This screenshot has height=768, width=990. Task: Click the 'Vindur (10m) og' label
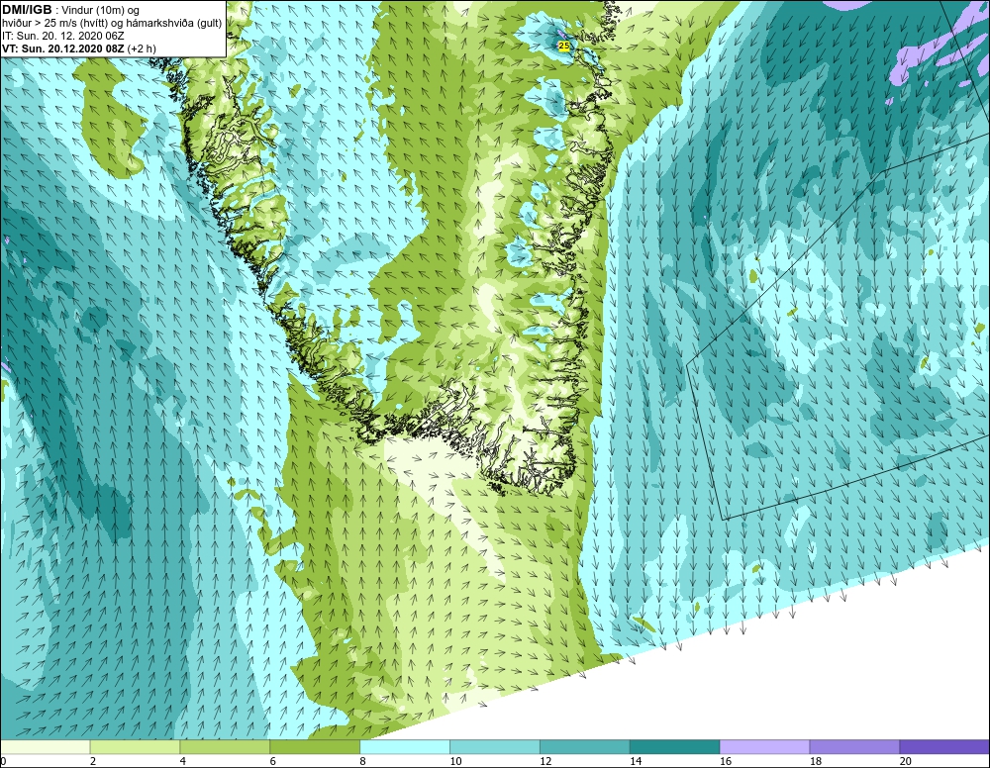point(100,10)
